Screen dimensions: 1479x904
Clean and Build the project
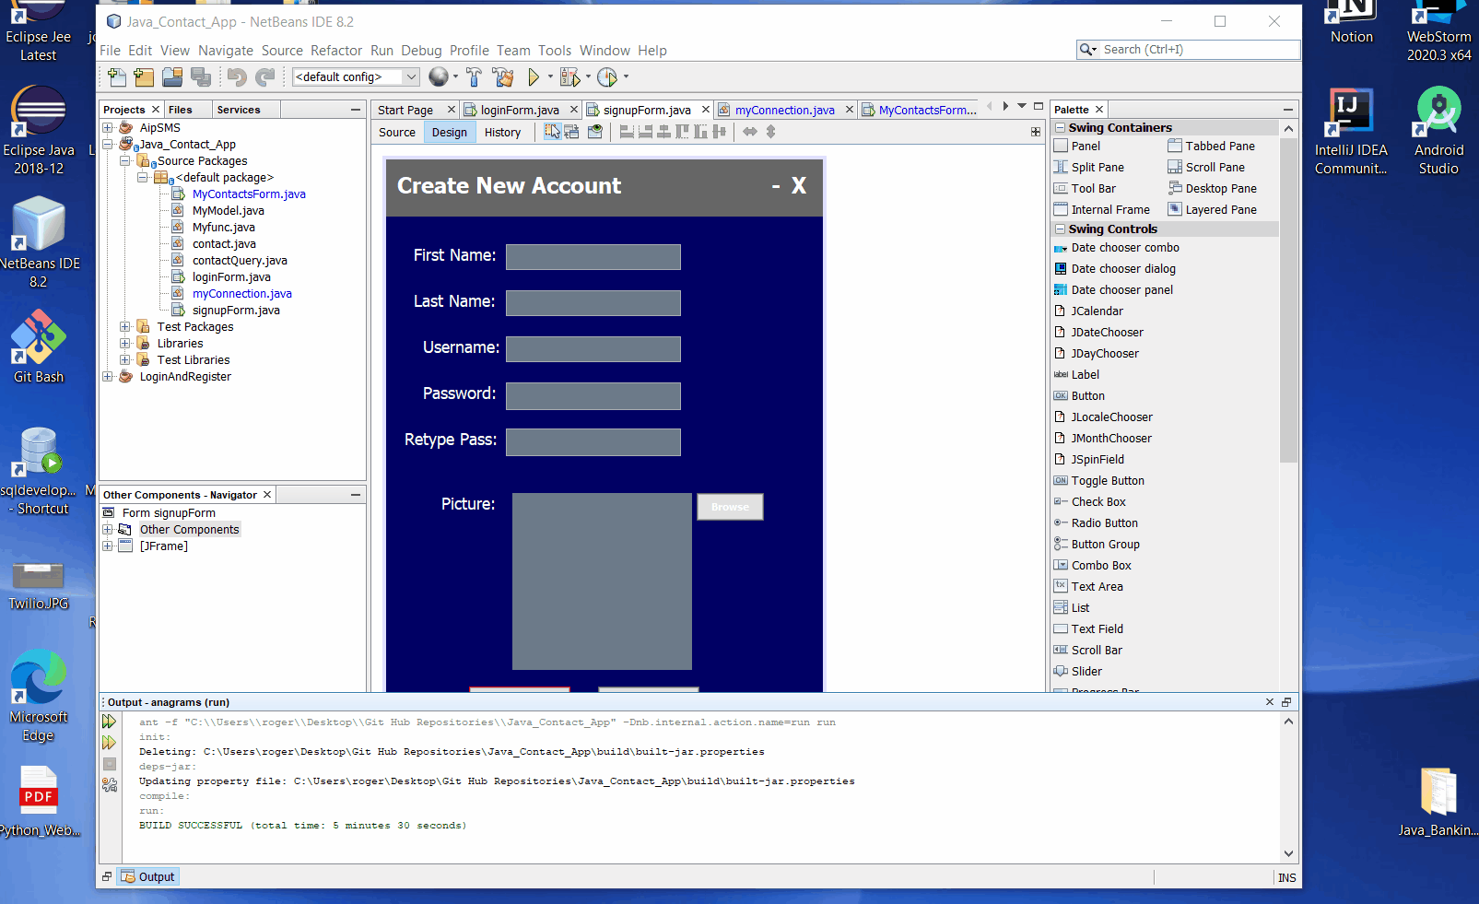(503, 77)
